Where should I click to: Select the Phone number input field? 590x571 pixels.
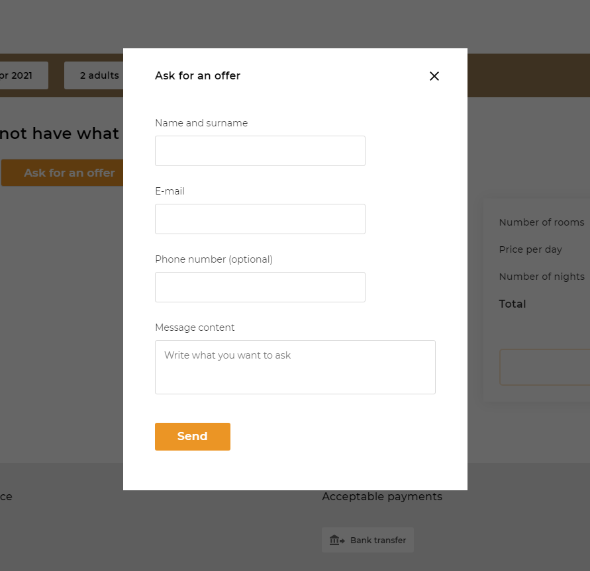point(260,286)
